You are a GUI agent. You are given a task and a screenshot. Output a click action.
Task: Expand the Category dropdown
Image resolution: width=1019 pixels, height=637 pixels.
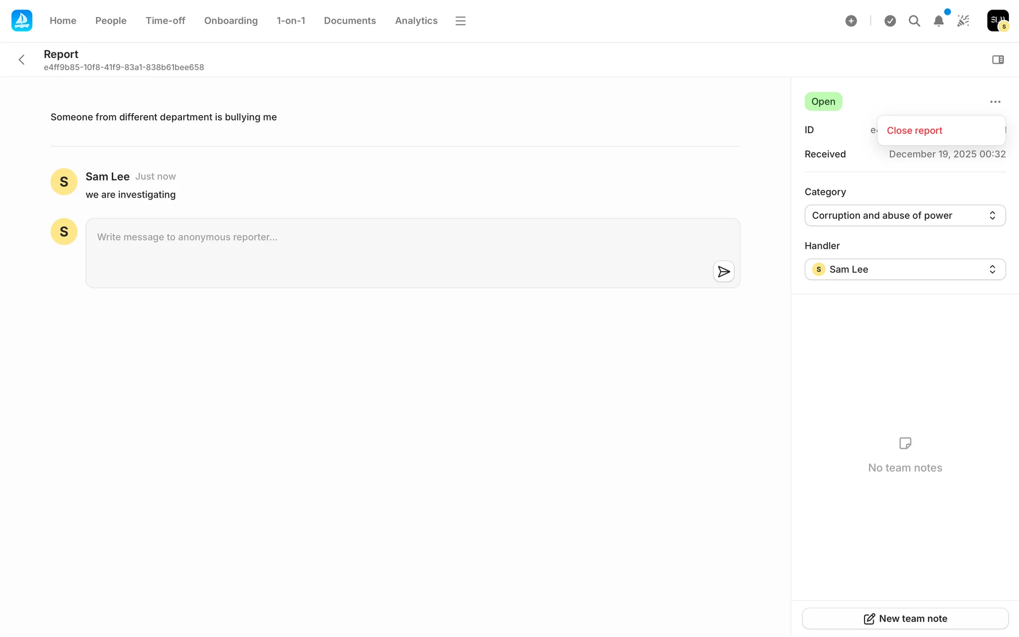point(905,216)
